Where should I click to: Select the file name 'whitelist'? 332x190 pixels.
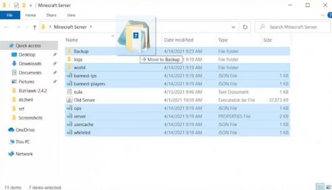(82, 133)
